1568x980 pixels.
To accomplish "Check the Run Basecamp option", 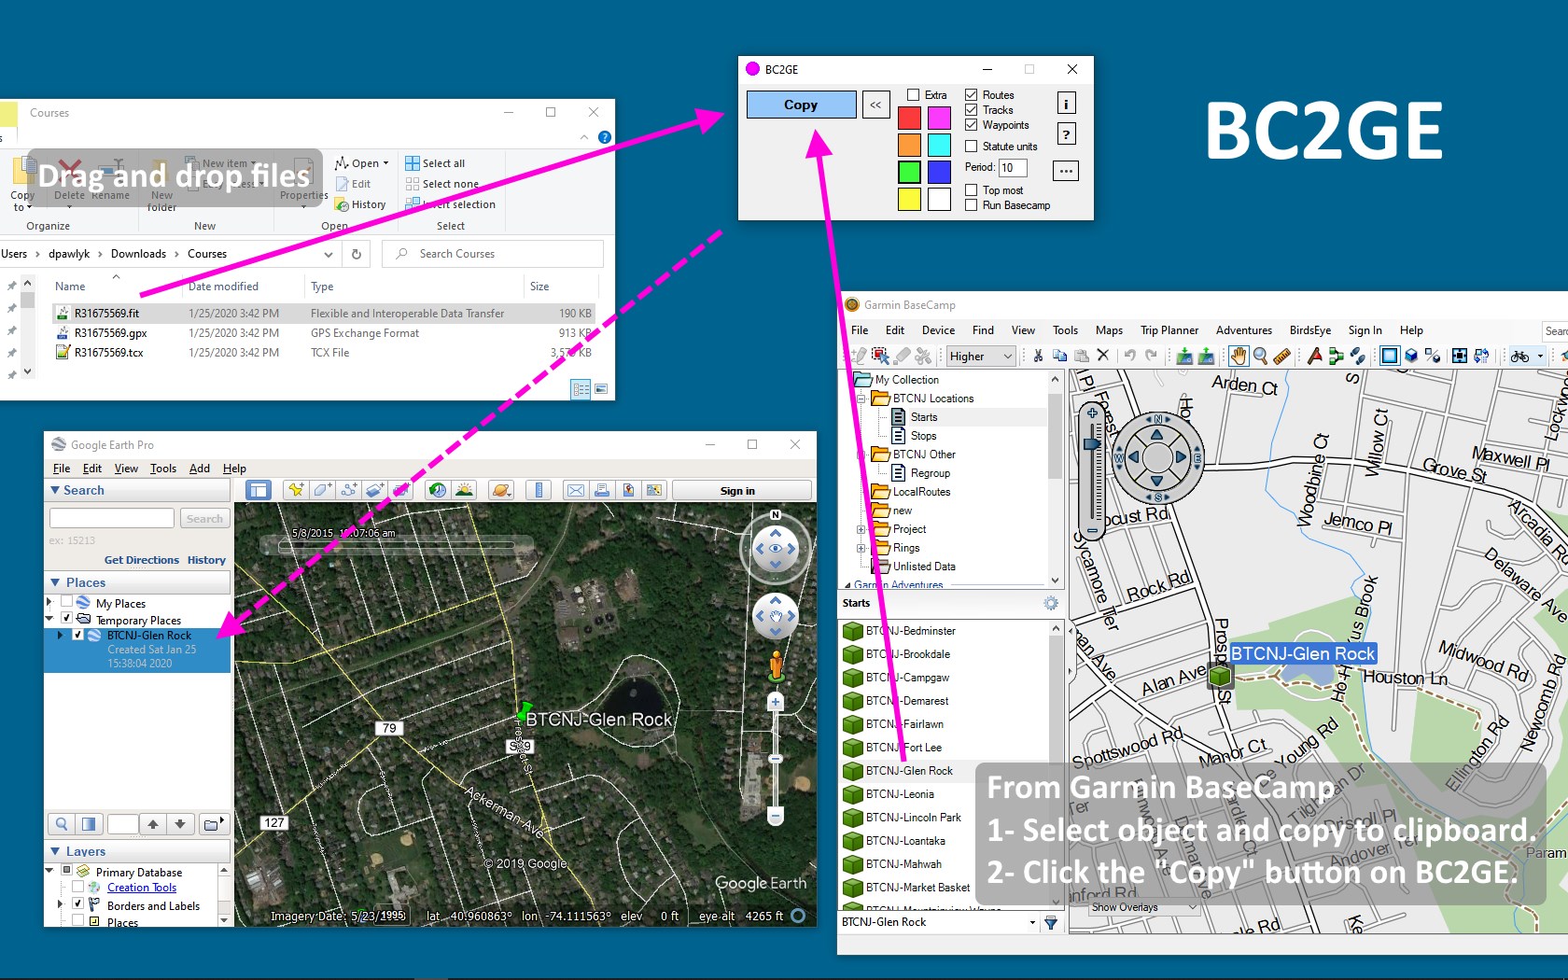I will coord(971,205).
